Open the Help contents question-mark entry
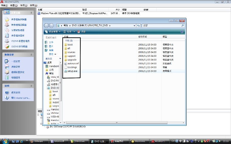The image size is (231, 144). click(x=16, y=92)
